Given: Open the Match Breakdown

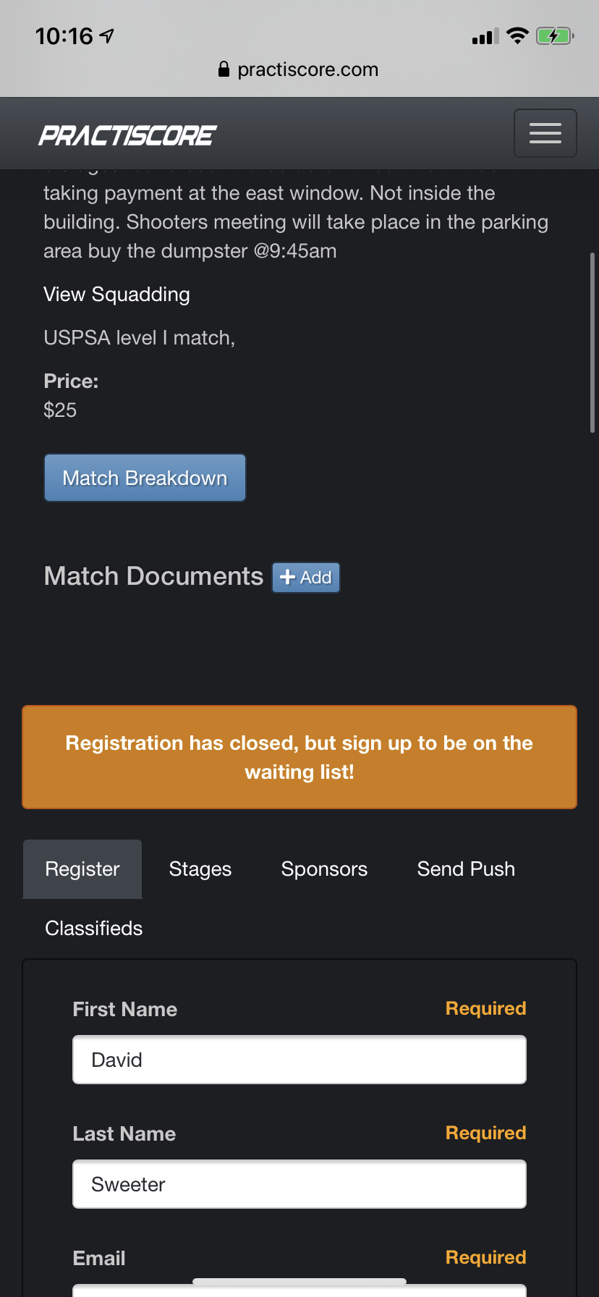Looking at the screenshot, I should pos(145,478).
